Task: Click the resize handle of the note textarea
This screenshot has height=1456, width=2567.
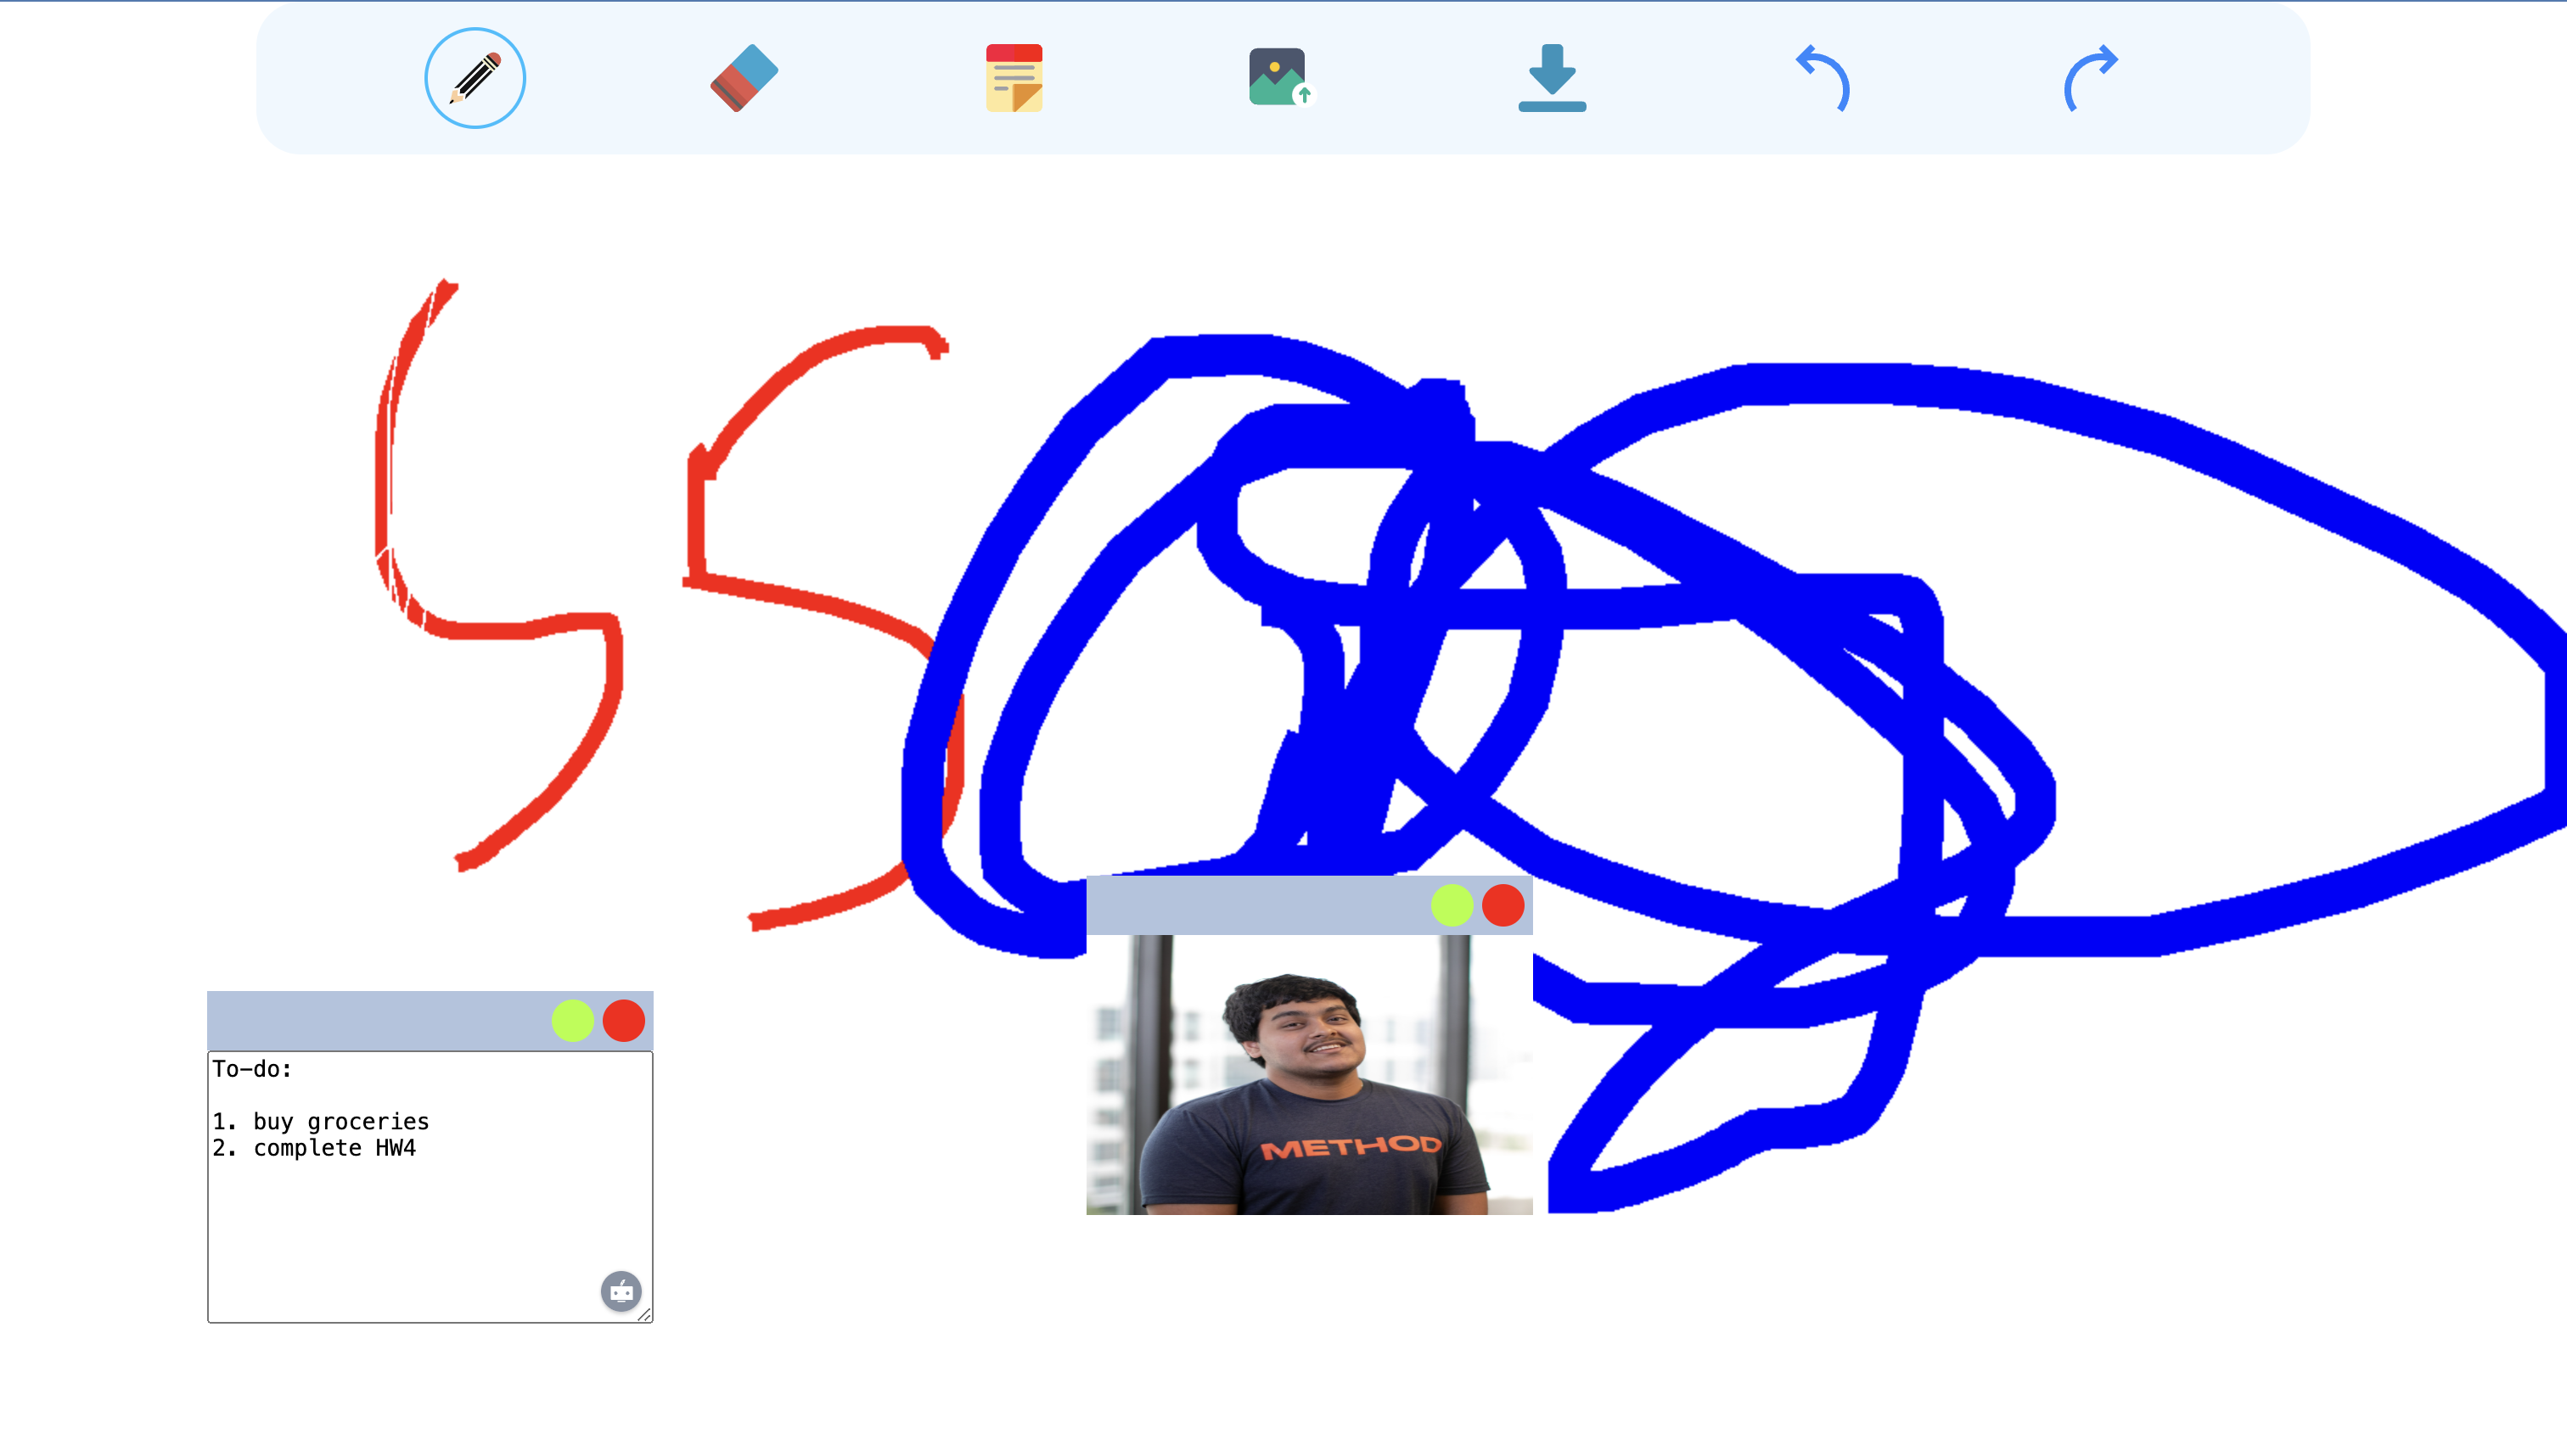Action: coord(644,1315)
